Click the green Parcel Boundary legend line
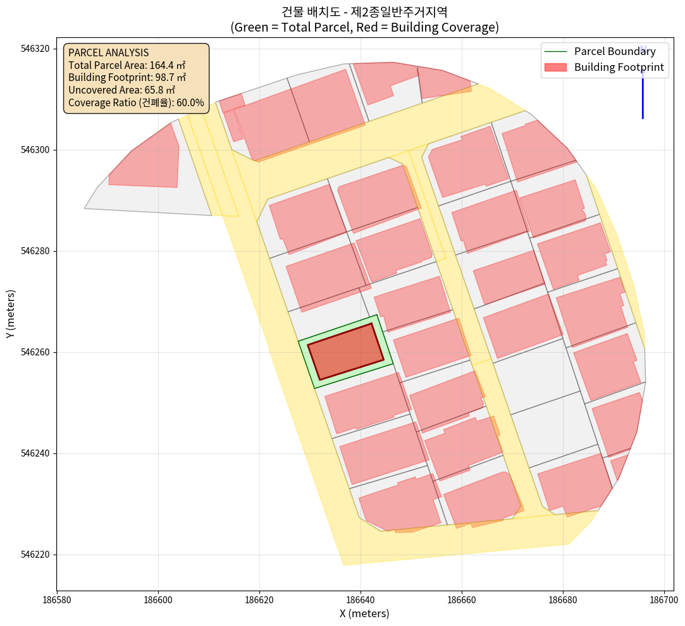The height and width of the screenshot is (626, 685). point(557,52)
